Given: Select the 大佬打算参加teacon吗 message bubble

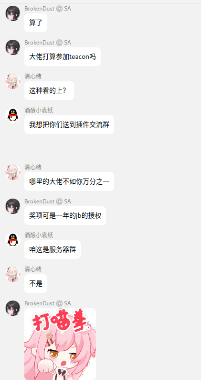Looking at the screenshot, I should click(63, 56).
